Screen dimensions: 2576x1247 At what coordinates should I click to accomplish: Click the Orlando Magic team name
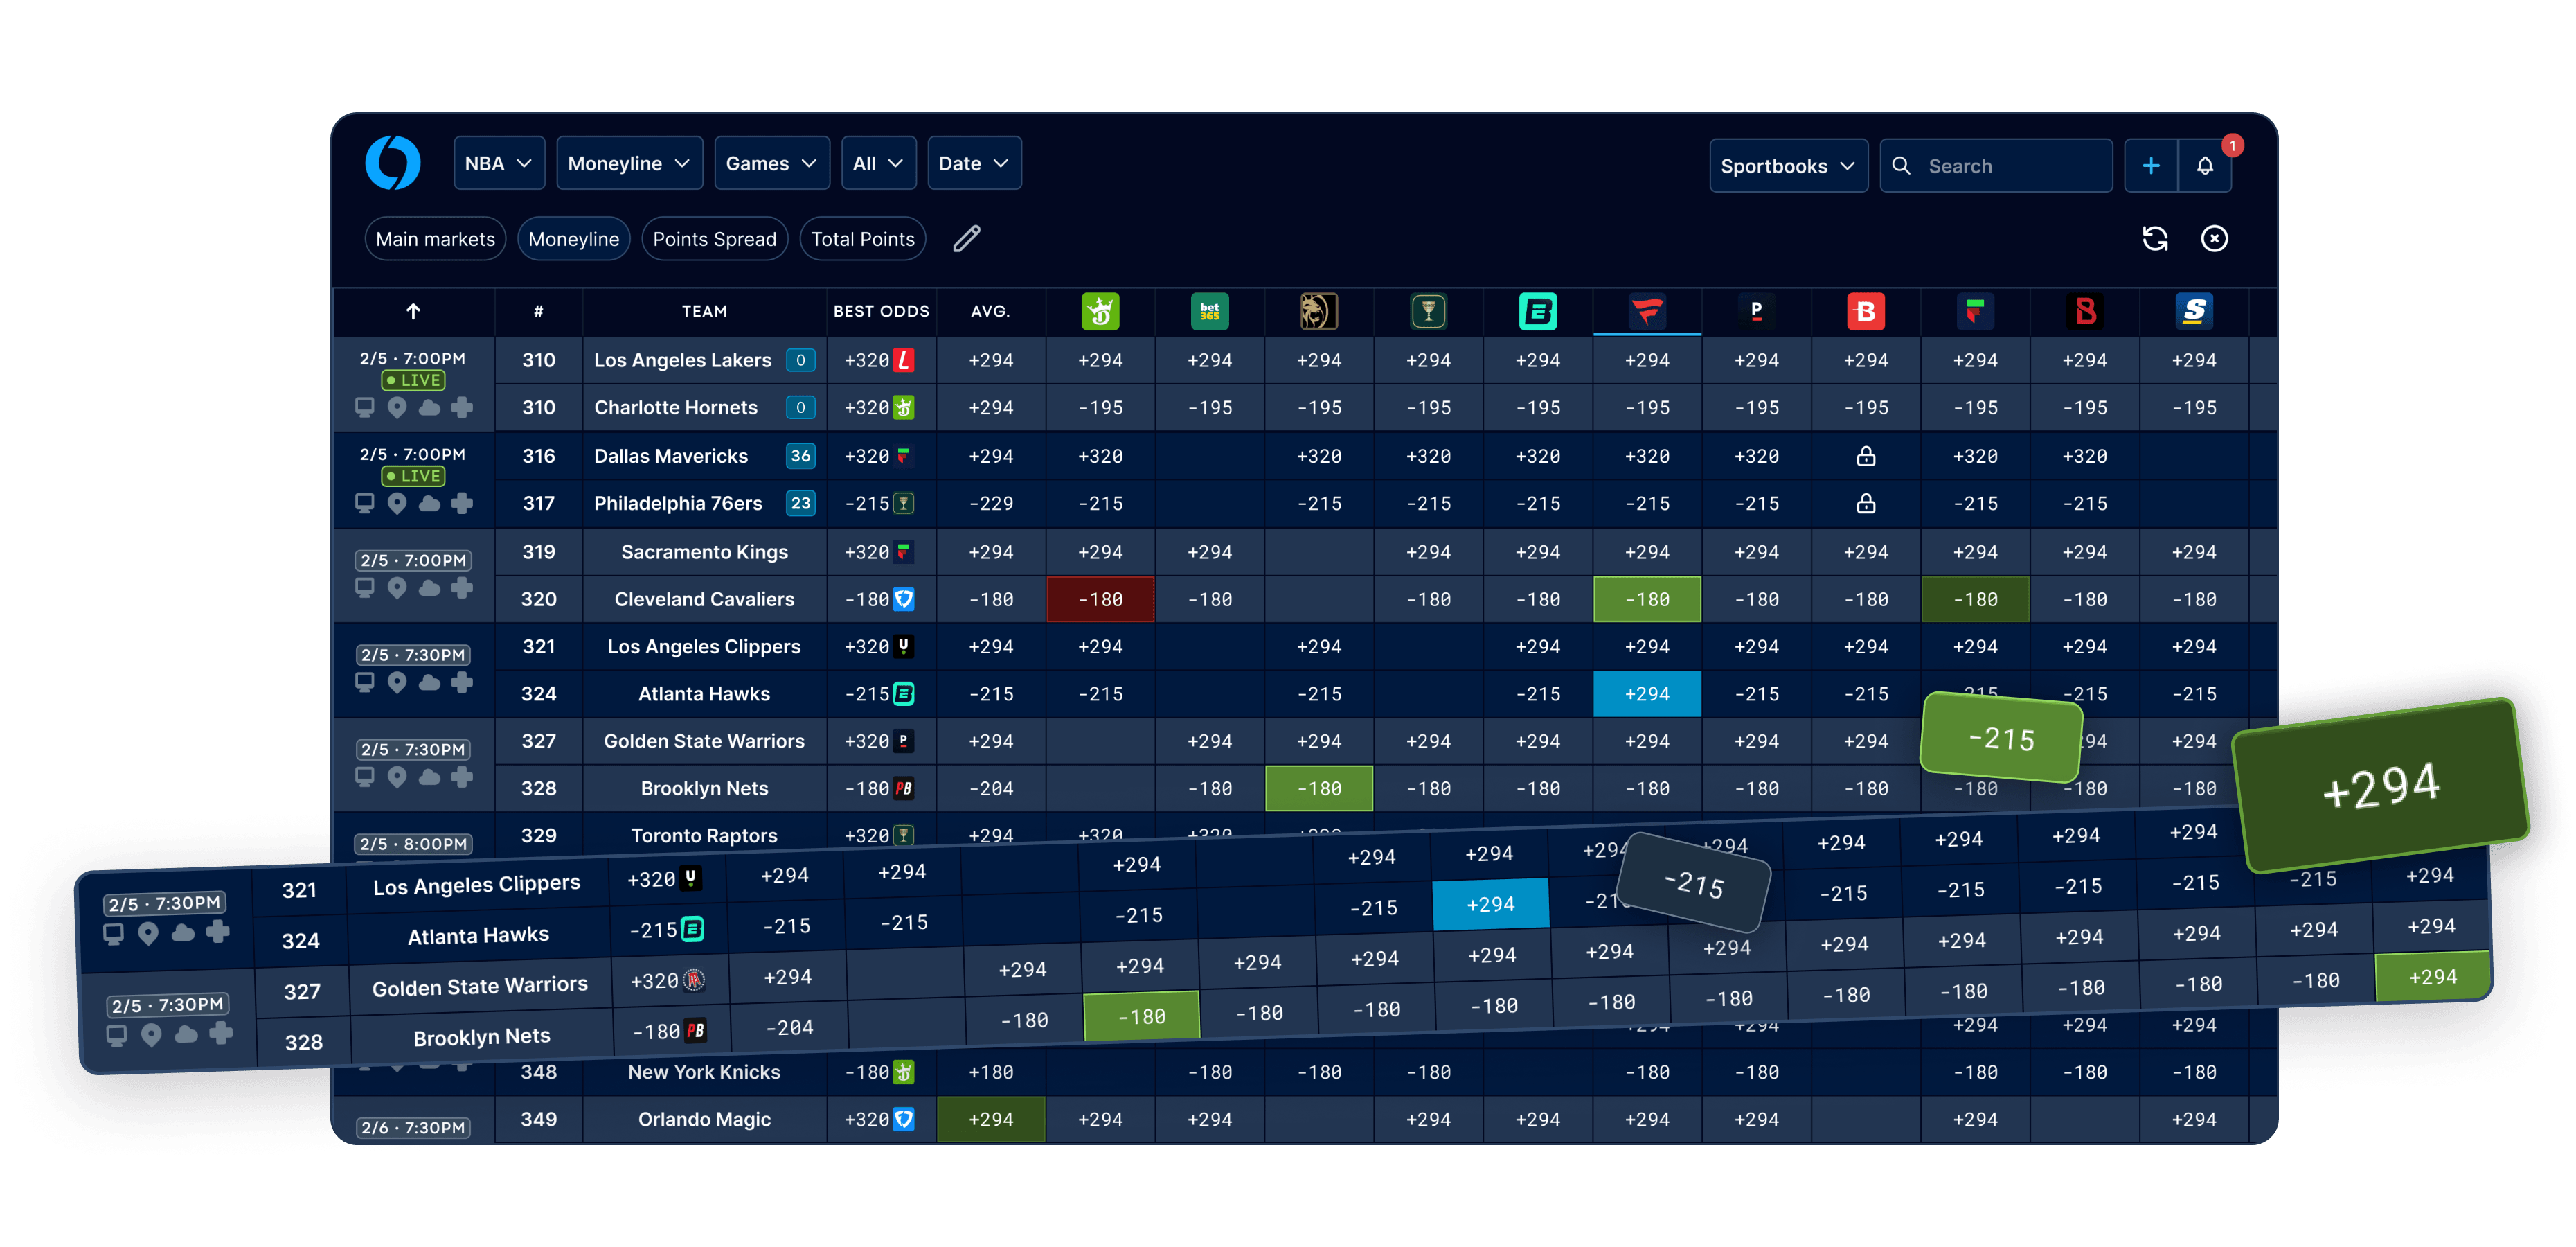(x=704, y=1120)
